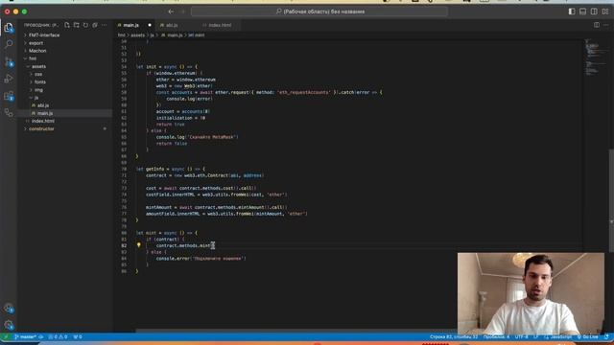Screen dimensions: 614x345
Task: Toggle the bottom panel visibility
Action: [582, 11]
